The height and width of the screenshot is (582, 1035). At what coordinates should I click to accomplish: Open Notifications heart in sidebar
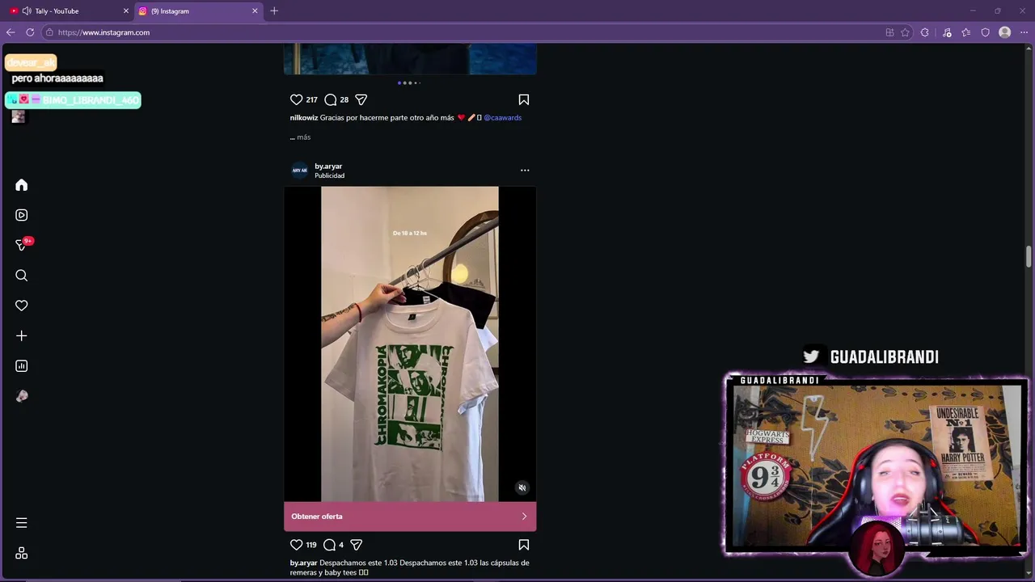pos(22,306)
